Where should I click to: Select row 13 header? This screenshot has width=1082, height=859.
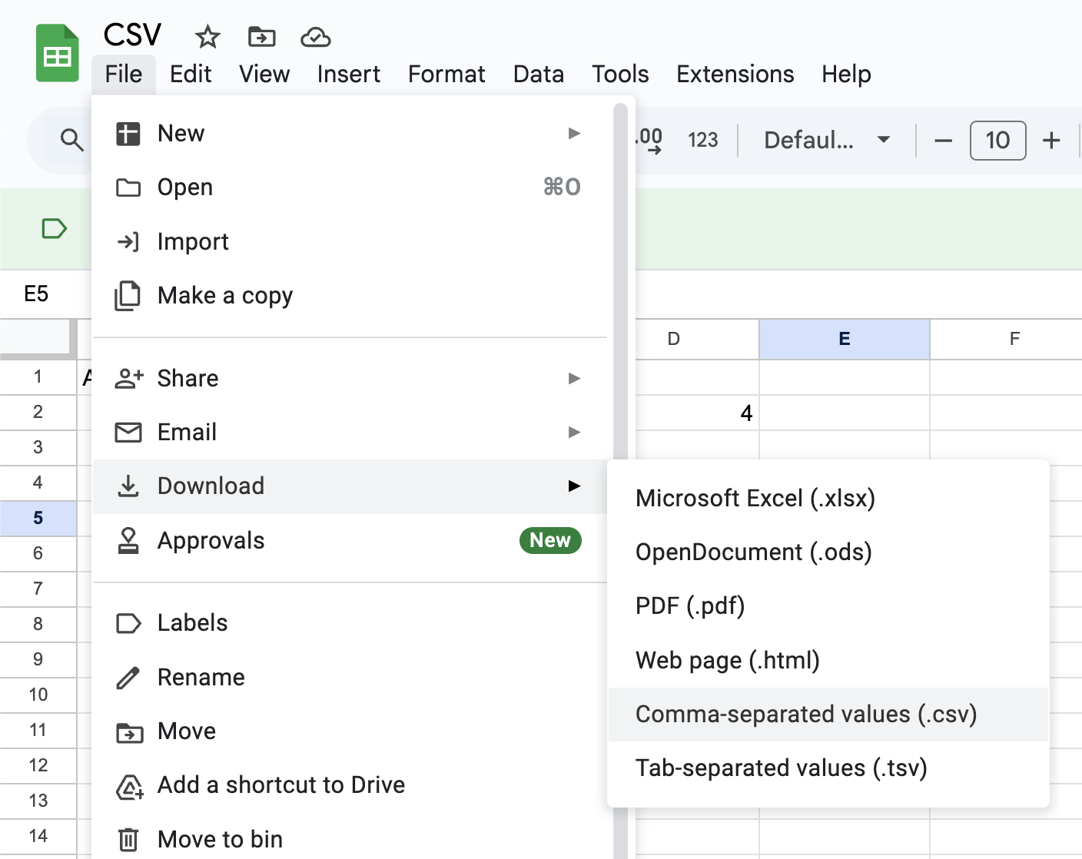(x=38, y=801)
